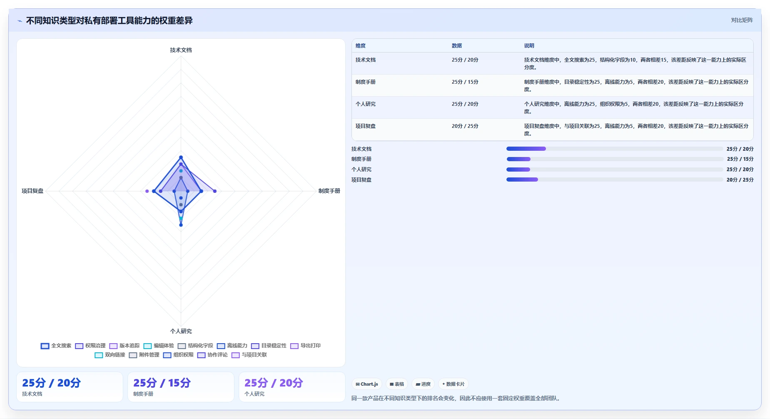The image size is (770, 419).
Task: Click the 说明 column header
Action: click(529, 46)
